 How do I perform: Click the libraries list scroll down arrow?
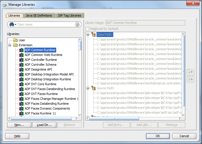(x=80, y=115)
